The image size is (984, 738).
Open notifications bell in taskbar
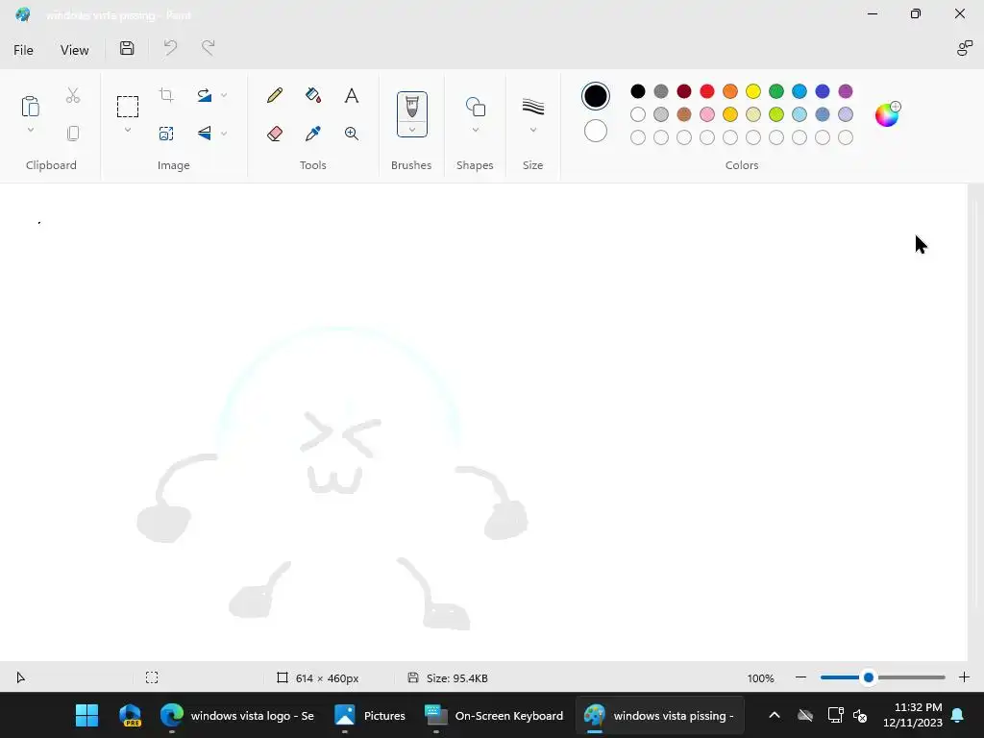point(958,715)
